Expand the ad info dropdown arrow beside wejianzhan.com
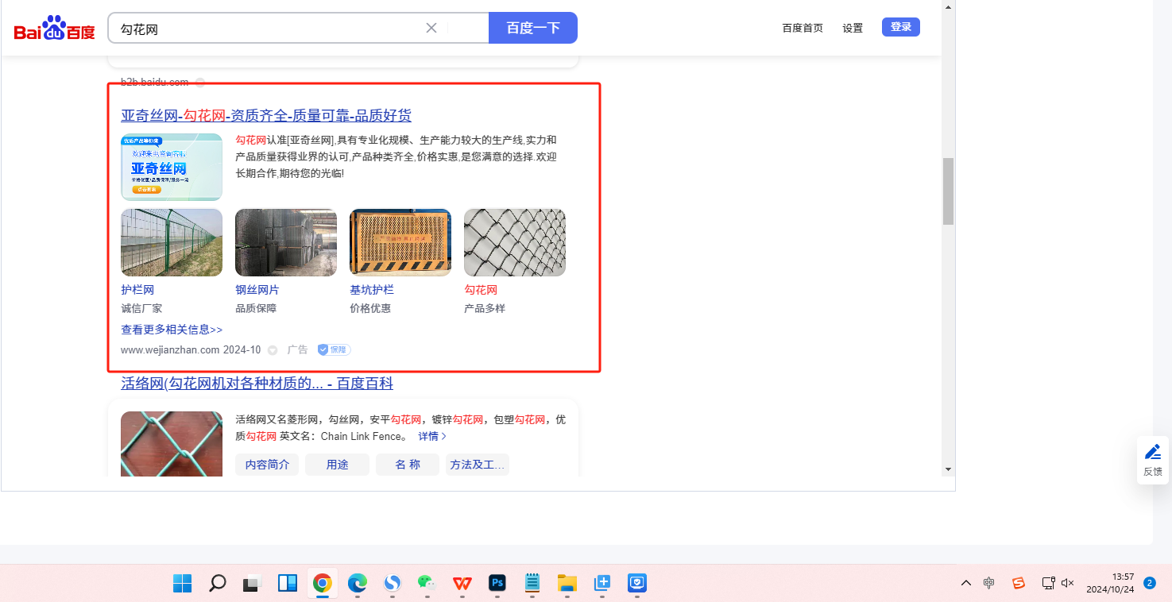The height and width of the screenshot is (602, 1172). (x=273, y=350)
